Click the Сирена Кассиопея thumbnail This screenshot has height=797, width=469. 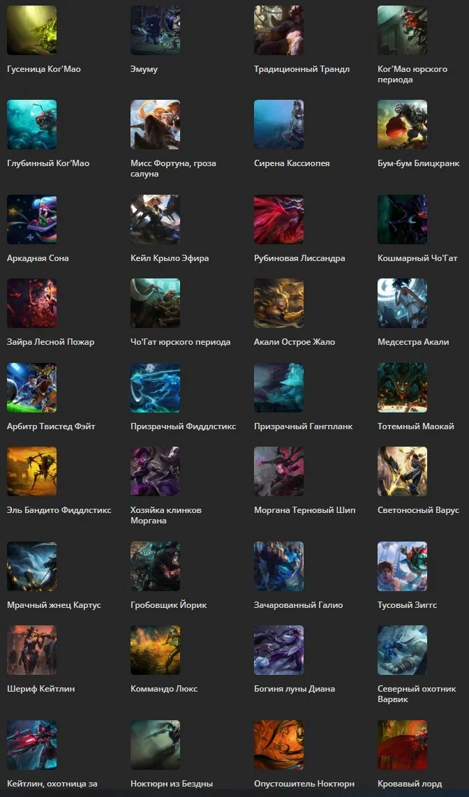pyautogui.click(x=278, y=124)
